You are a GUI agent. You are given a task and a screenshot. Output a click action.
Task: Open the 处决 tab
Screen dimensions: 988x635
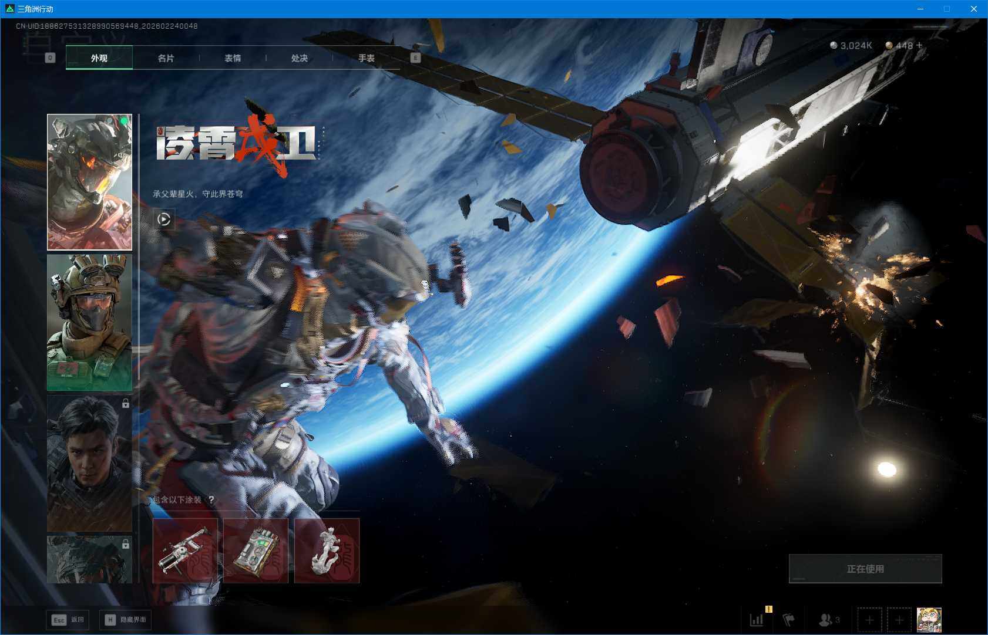coord(300,58)
